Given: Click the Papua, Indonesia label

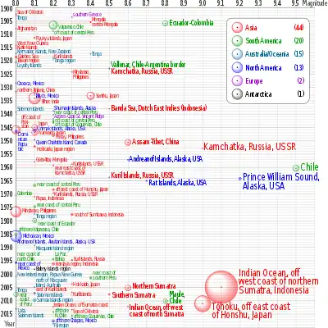Looking at the screenshot, I should pyautogui.click(x=50, y=198).
